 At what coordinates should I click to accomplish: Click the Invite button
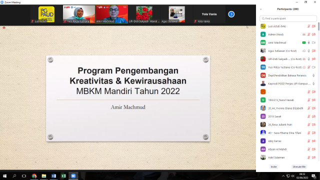pyautogui.click(x=273, y=166)
